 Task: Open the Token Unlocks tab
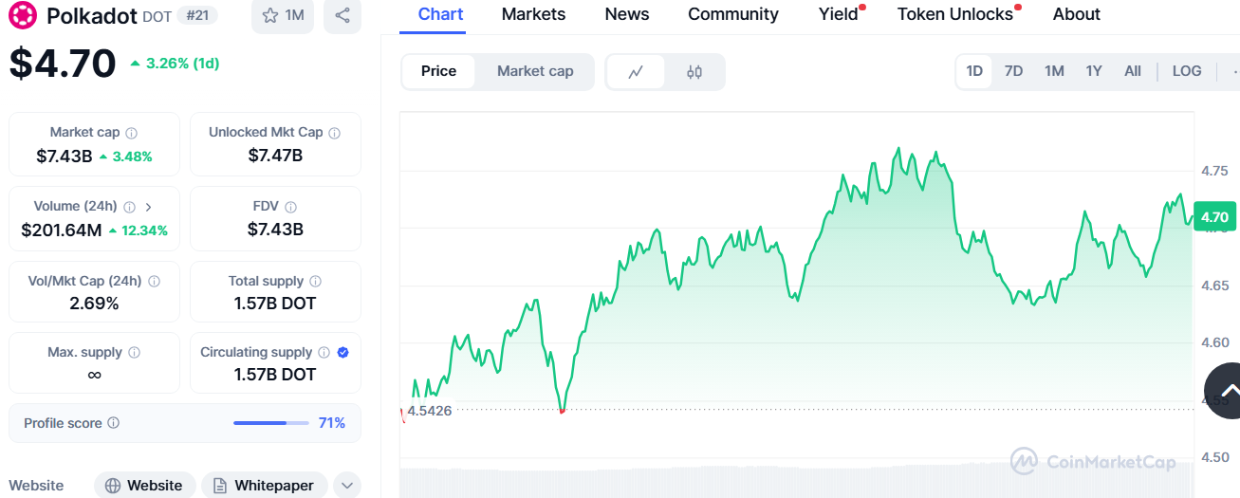[955, 14]
